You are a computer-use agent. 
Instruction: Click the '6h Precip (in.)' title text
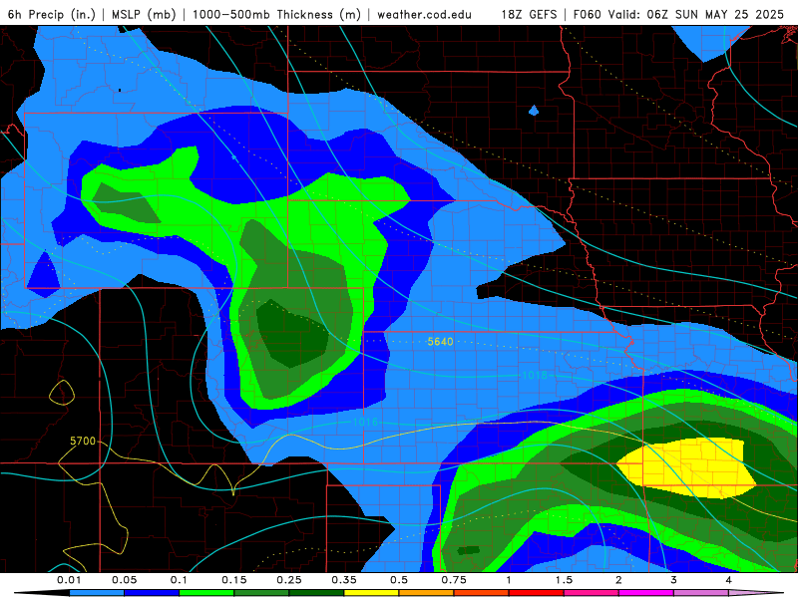[52, 14]
